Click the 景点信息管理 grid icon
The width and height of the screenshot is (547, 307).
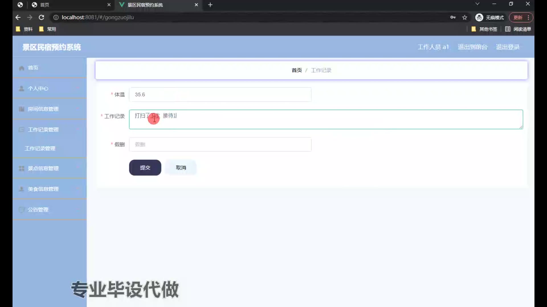(21, 169)
